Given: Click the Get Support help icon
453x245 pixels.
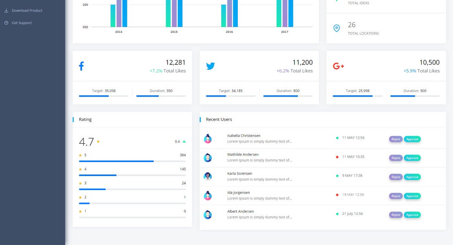Looking at the screenshot, I should point(6,23).
